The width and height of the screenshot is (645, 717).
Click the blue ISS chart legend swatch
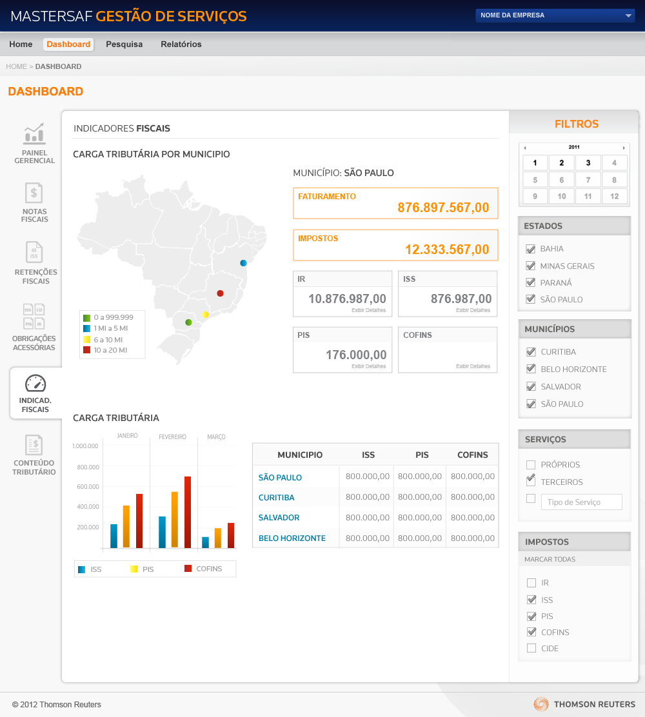coord(81,569)
